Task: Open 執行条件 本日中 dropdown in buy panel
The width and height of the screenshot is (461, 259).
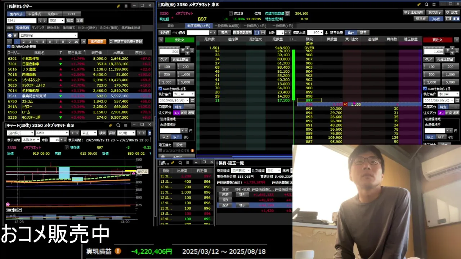Action: [448, 94]
